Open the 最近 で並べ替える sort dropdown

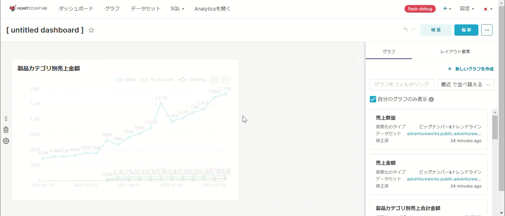(466, 85)
